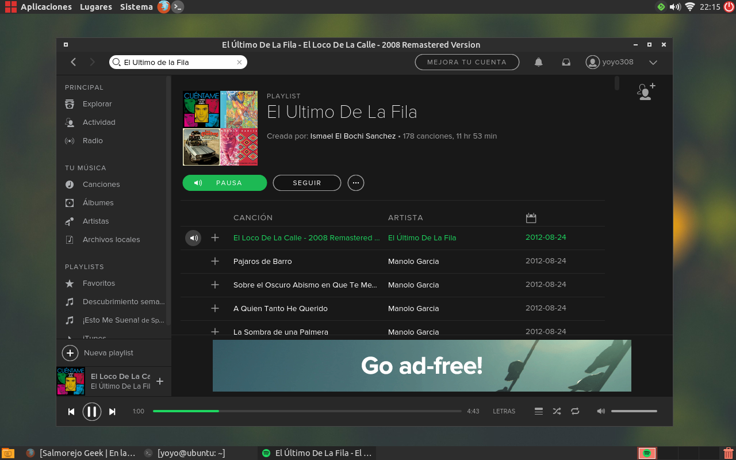Enable shuffle playback
The width and height of the screenshot is (736, 460).
557,411
